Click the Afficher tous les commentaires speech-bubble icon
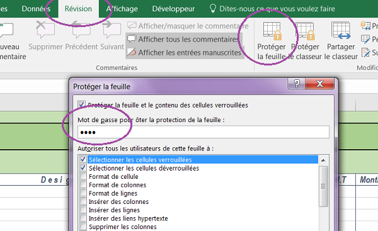This screenshot has width=378, height=231. (x=132, y=39)
